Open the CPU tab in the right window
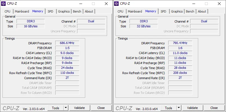Viewport: 226px width, 112px height. tap(120, 11)
